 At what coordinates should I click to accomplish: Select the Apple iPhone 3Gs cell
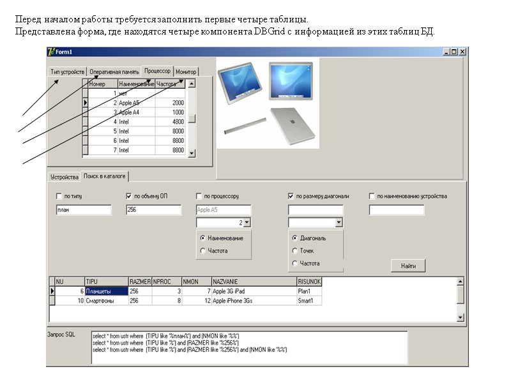[x=254, y=301]
